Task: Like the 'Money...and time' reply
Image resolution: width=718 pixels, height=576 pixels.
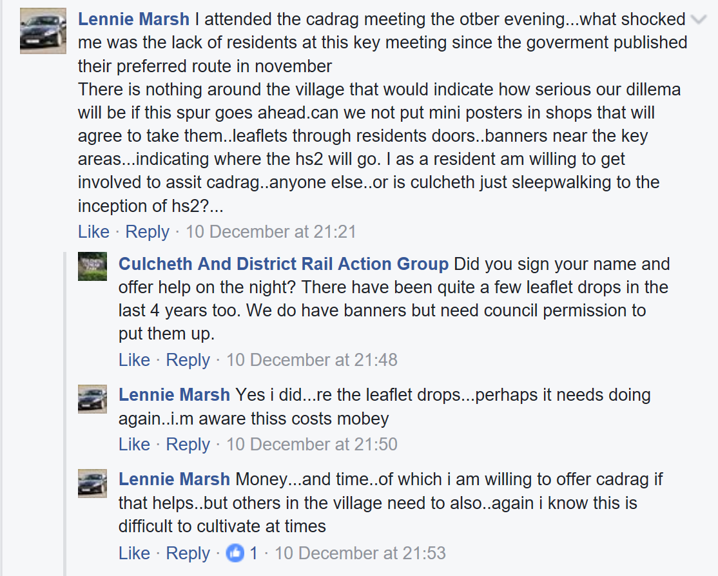Action: (x=134, y=553)
